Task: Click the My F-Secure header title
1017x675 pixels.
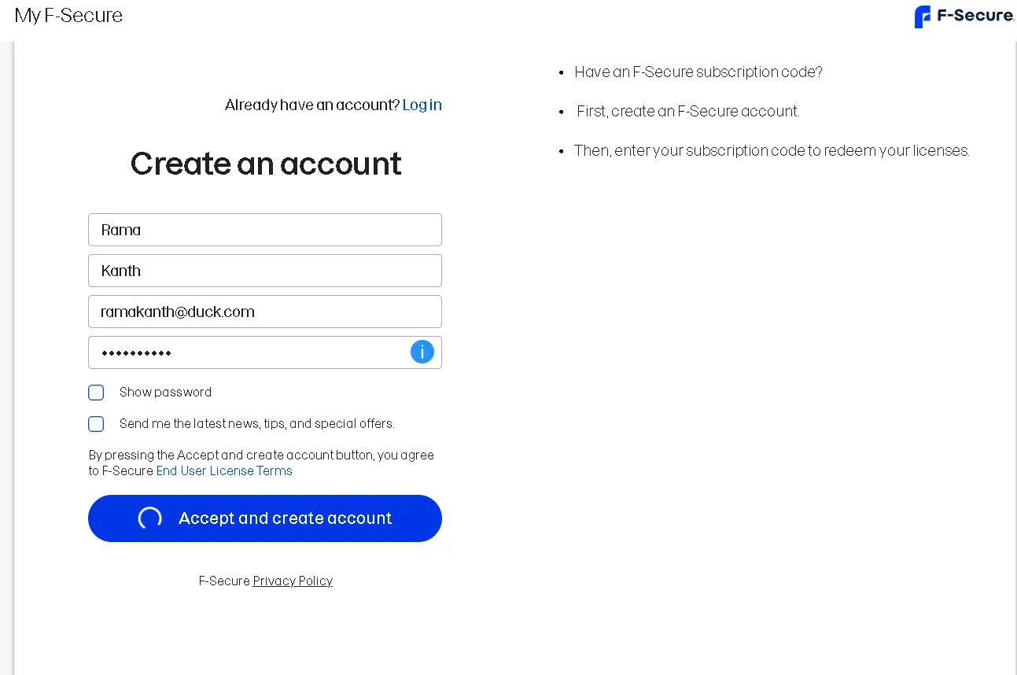Action: [x=68, y=16]
